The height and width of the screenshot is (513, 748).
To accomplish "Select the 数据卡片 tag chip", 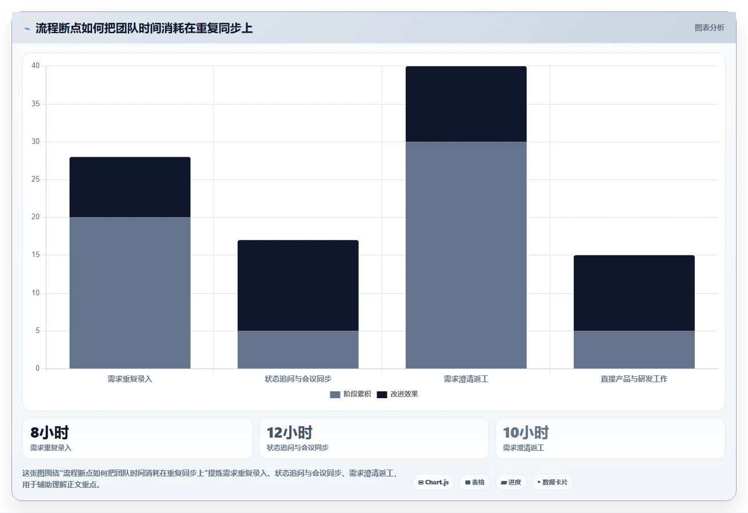I will pos(552,482).
